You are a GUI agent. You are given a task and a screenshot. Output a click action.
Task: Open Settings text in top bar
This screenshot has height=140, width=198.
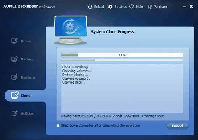(121, 7)
